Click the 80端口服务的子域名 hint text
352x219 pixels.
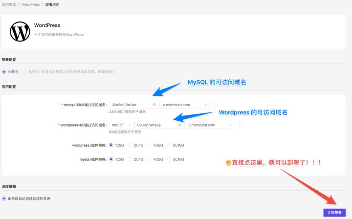(x=125, y=132)
